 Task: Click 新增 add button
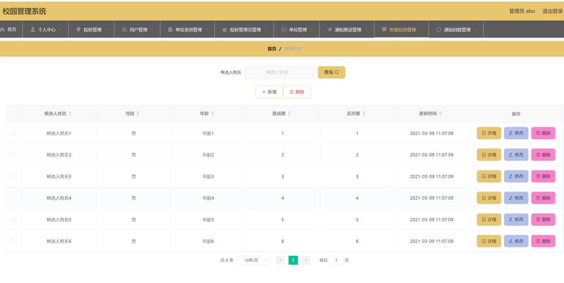(269, 92)
